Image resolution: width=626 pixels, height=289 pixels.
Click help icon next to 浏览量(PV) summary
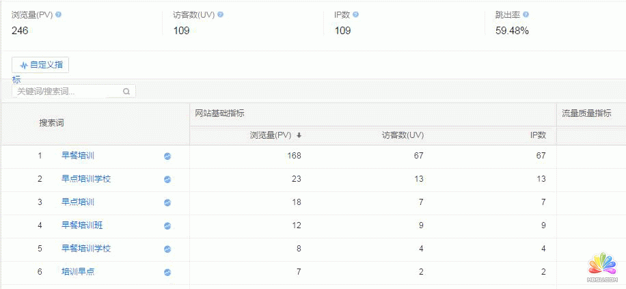click(x=58, y=14)
